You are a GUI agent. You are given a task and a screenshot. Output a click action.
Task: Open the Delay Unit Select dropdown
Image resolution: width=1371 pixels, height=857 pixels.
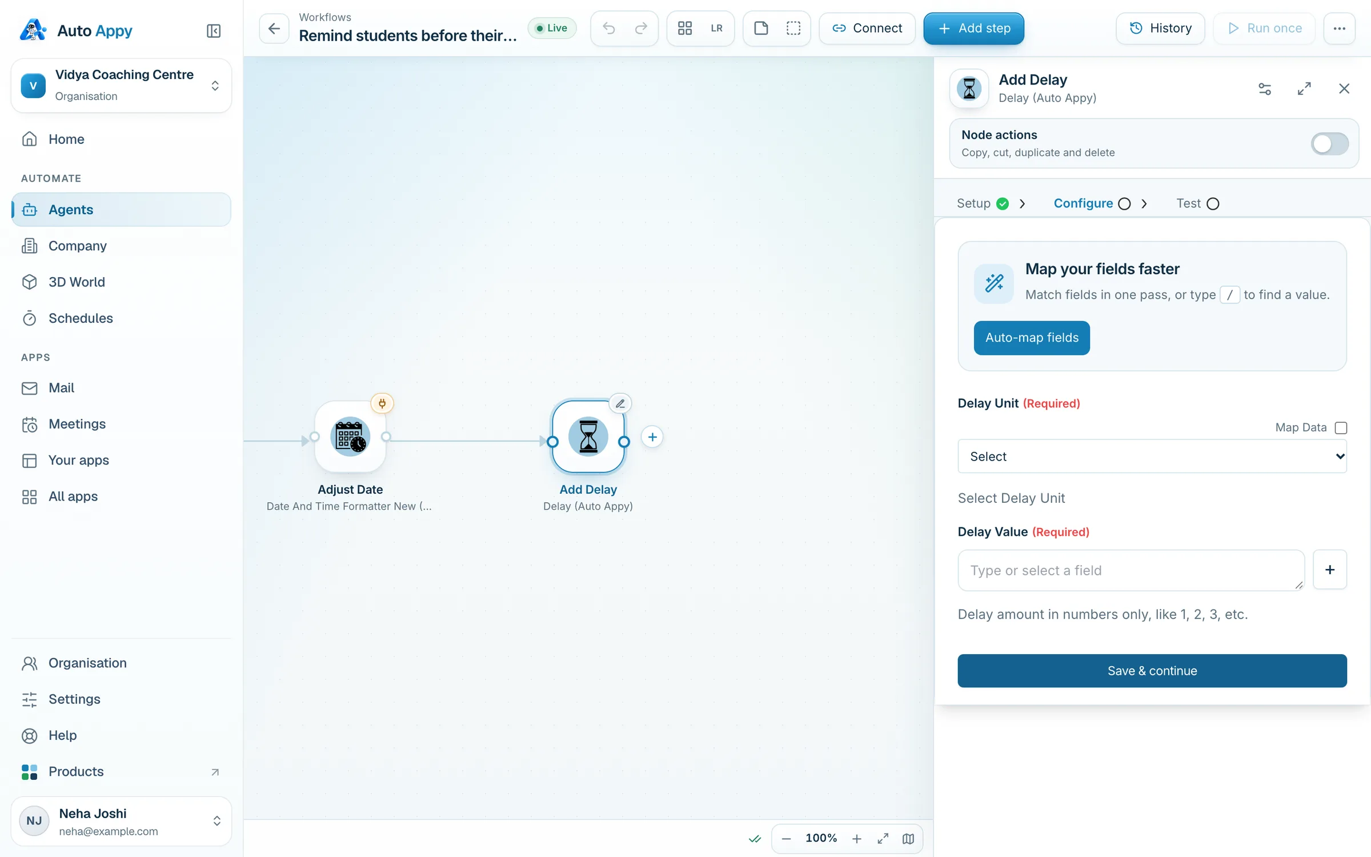click(x=1152, y=456)
